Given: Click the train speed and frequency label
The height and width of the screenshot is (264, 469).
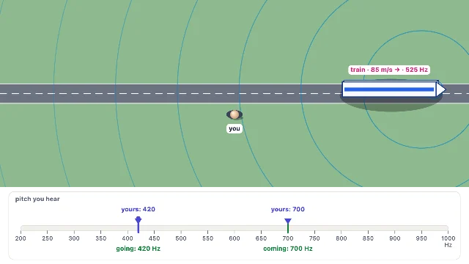Looking at the screenshot, I should [x=389, y=70].
